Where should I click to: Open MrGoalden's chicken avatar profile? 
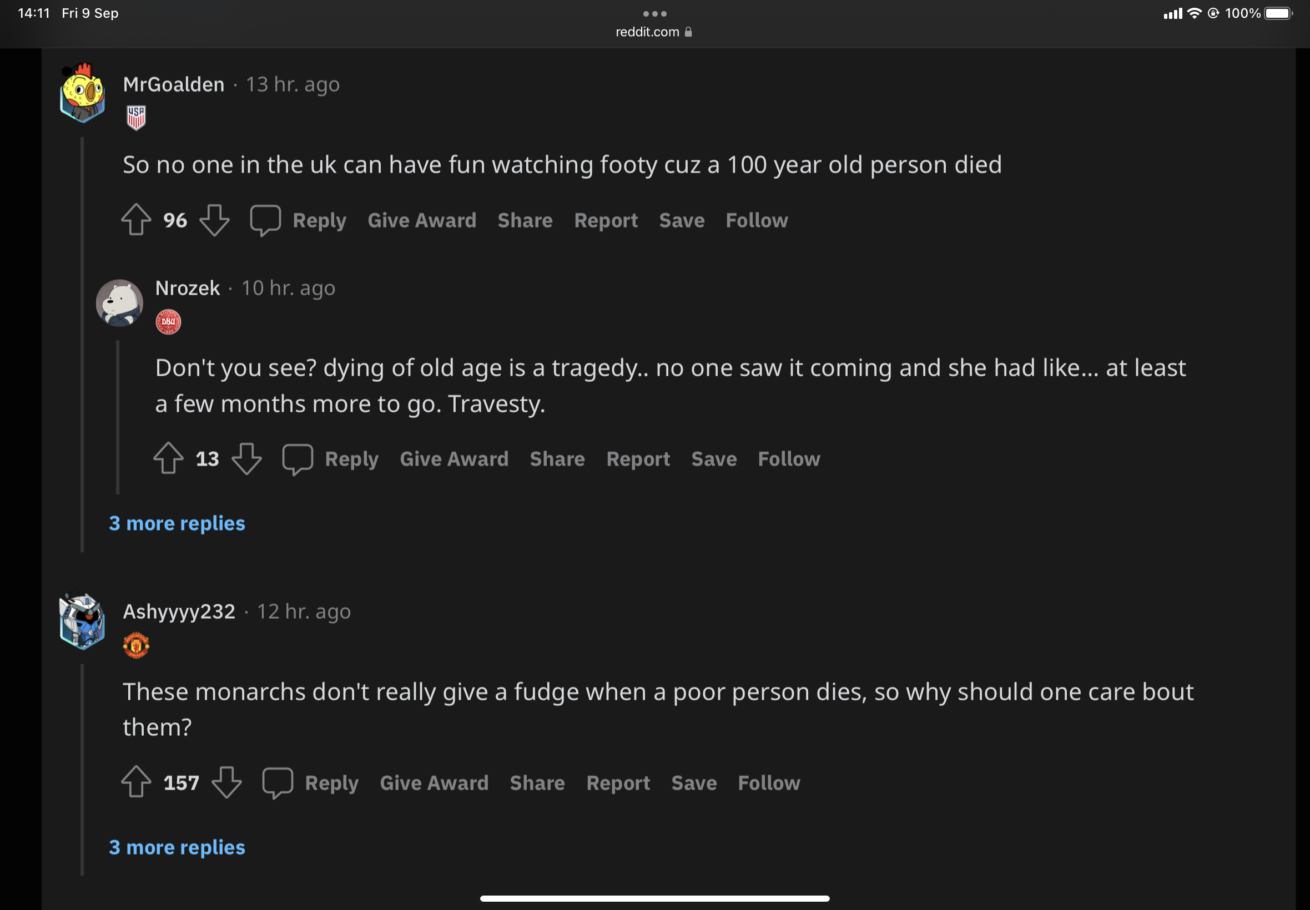(x=83, y=94)
